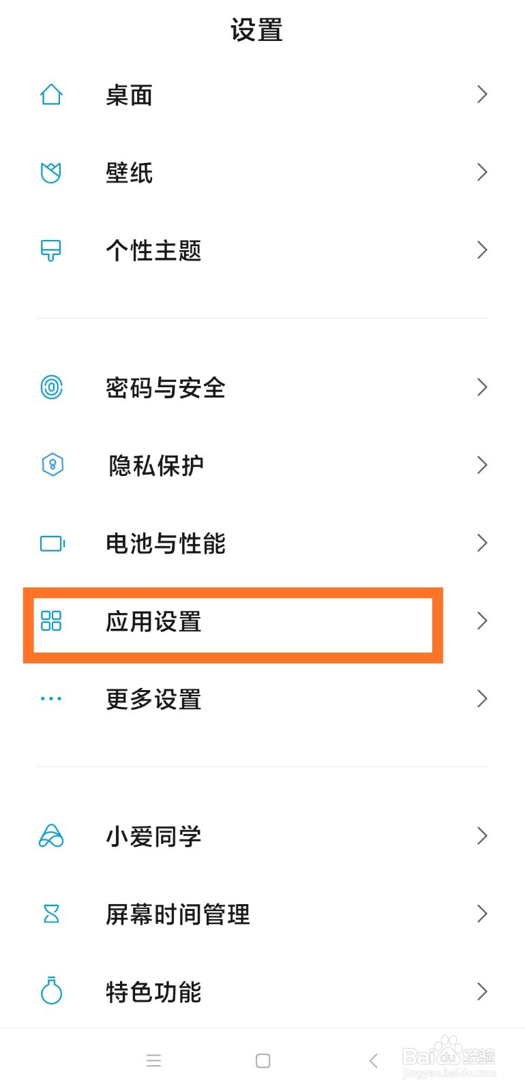Screen dimensions: 525x1091
Task: Expand the 应用设置 row chevron
Action: pos(481,621)
